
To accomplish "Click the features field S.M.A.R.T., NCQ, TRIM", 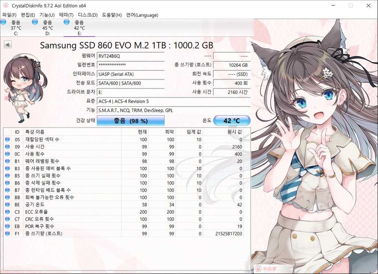I will click(174, 111).
